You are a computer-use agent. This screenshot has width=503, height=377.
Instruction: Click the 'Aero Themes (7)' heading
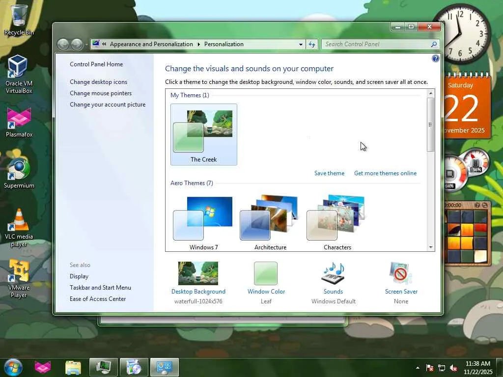[192, 183]
